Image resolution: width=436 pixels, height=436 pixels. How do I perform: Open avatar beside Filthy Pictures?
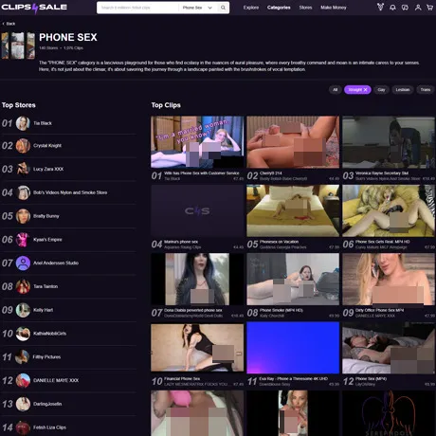click(23, 357)
